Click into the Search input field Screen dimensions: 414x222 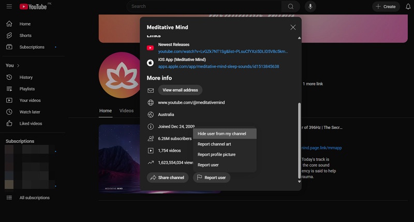click(204, 6)
